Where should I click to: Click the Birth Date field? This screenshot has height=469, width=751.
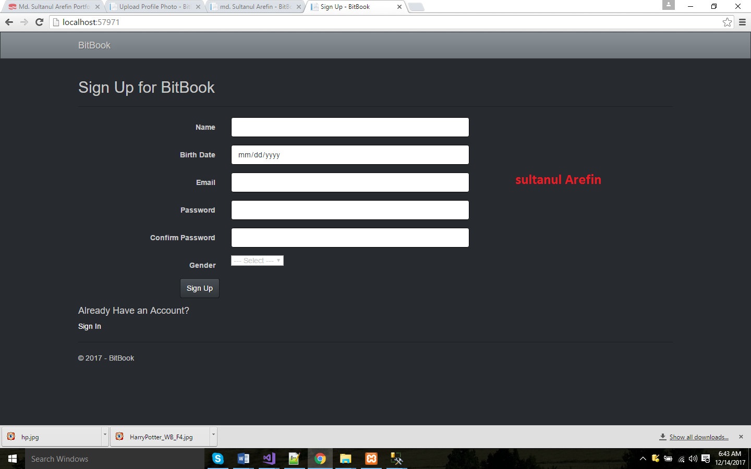(x=350, y=155)
